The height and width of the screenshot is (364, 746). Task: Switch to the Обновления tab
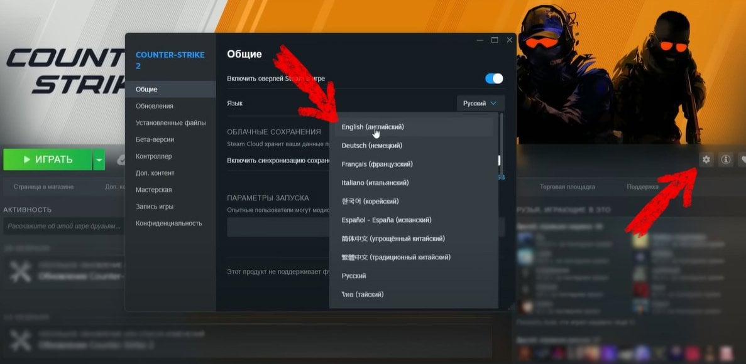click(170, 106)
